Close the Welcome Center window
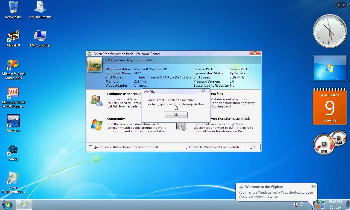Screen dimensions: 350x210 255,53
